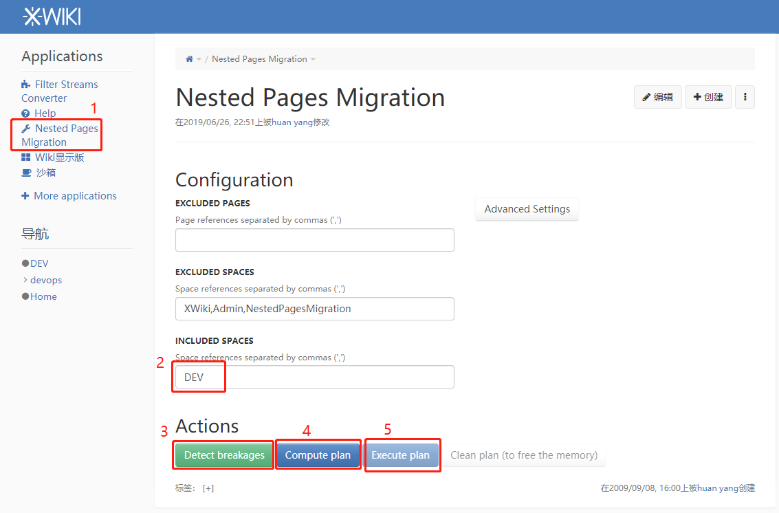Open huan yang modifier profile link

click(292, 122)
